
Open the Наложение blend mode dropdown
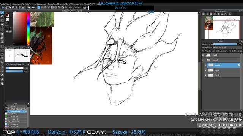[x=227, y=48]
